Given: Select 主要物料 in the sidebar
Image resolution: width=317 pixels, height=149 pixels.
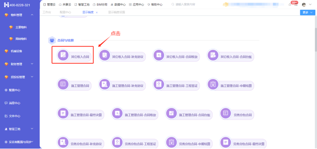Looking at the screenshot, I should pos(21,27).
